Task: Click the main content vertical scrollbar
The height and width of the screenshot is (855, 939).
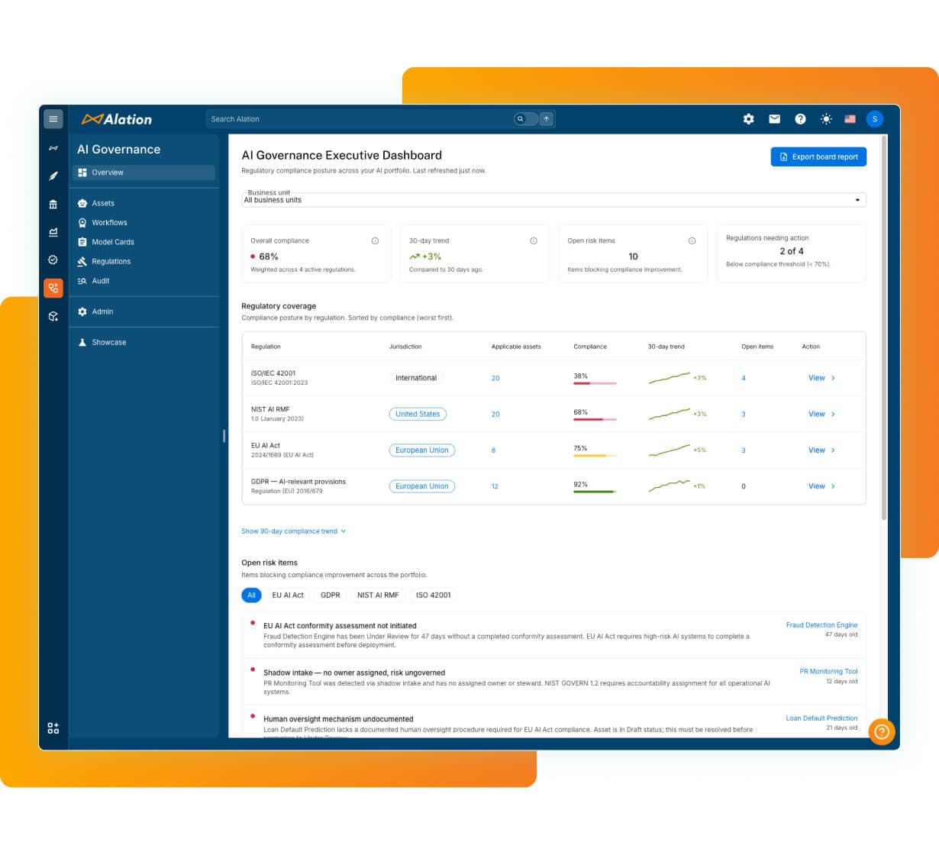Action: pyautogui.click(x=884, y=328)
